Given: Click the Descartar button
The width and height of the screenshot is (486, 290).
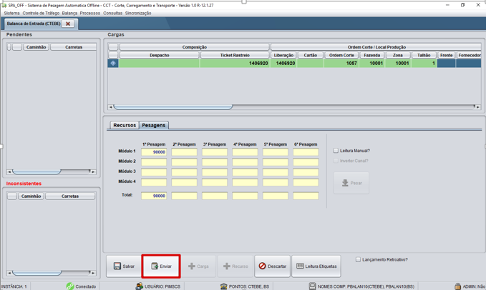Looking at the screenshot, I should [x=272, y=266].
